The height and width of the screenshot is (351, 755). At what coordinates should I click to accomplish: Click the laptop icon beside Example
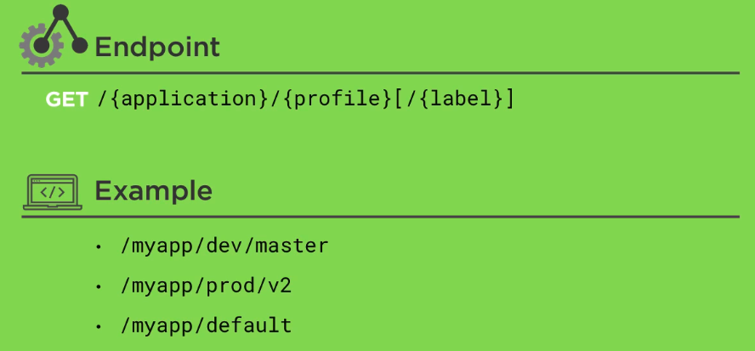click(x=52, y=192)
